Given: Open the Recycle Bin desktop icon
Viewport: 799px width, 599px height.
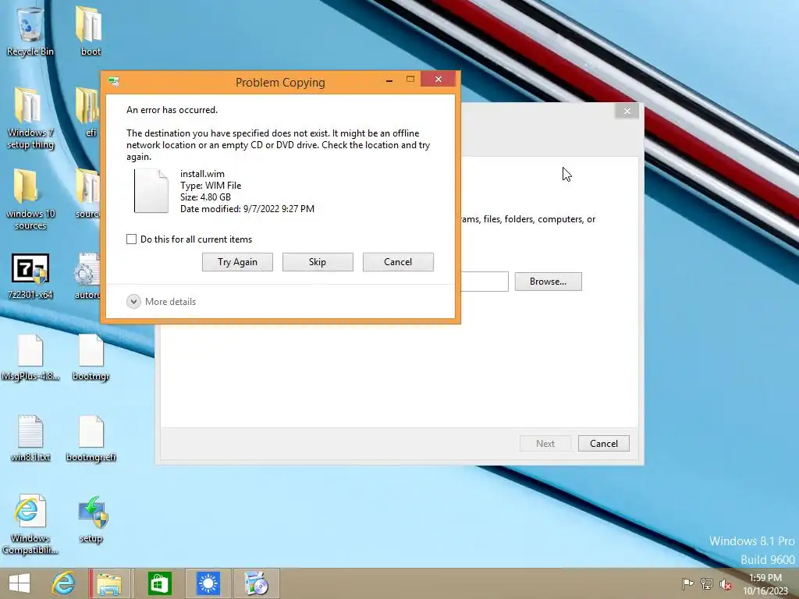Looking at the screenshot, I should 30,30.
